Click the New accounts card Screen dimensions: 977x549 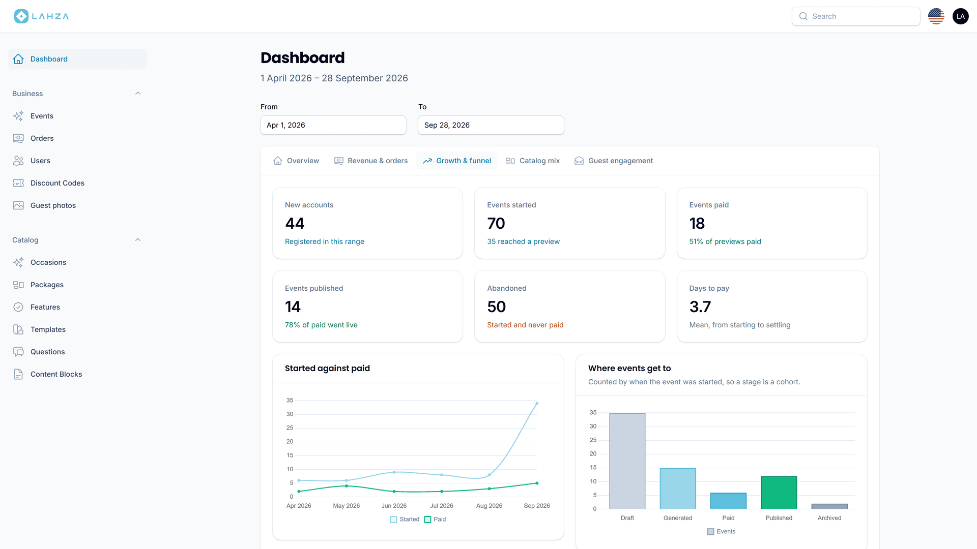coord(367,223)
